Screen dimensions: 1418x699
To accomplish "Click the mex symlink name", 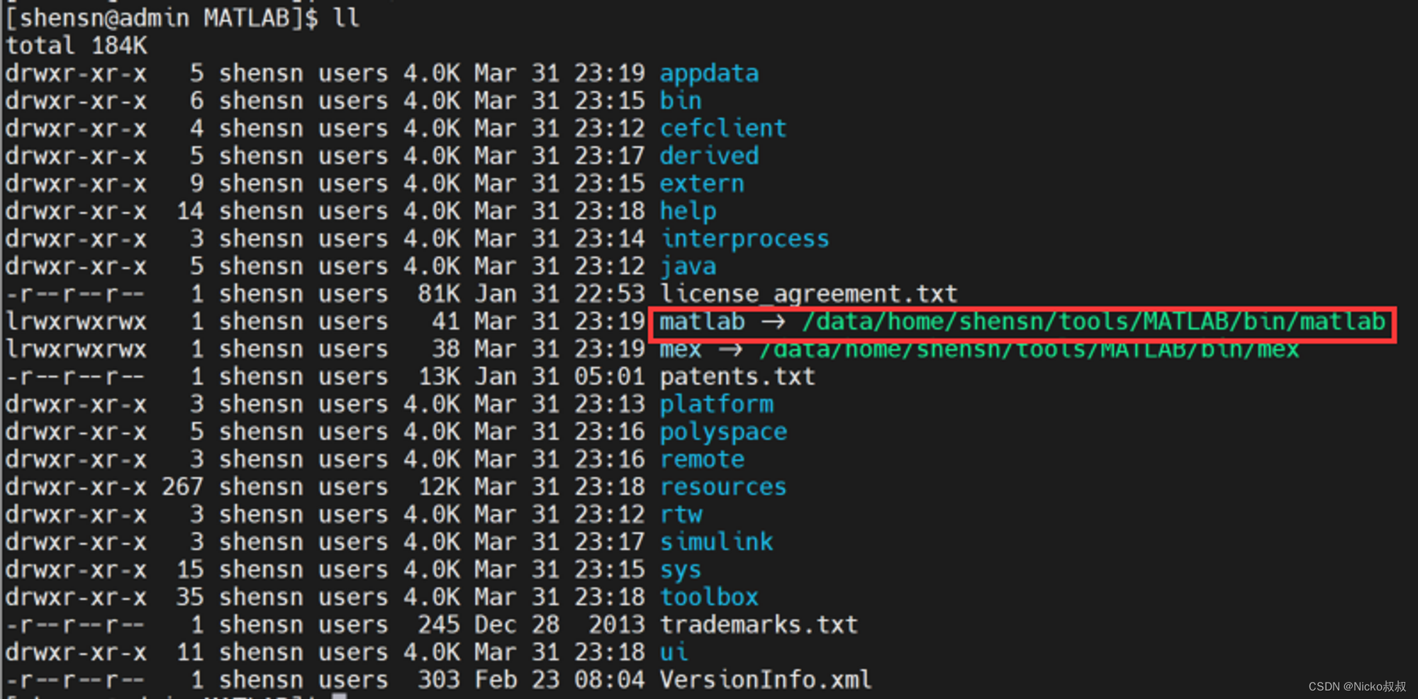I will coord(681,349).
